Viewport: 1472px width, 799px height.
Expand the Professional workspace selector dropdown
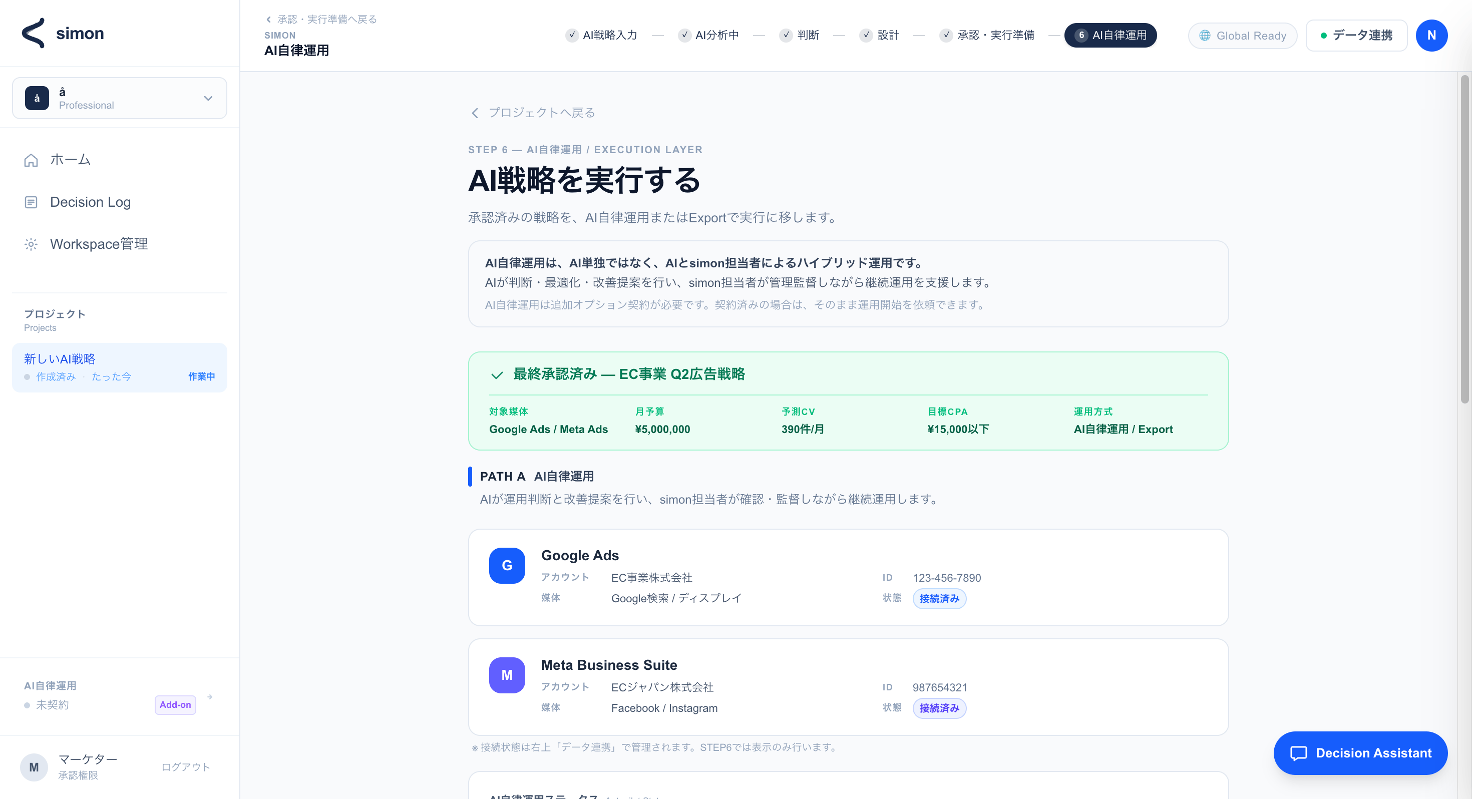click(x=120, y=98)
